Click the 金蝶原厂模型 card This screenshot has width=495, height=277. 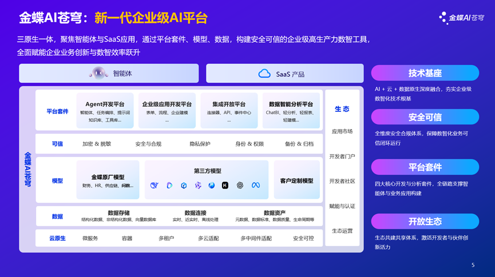click(x=108, y=180)
